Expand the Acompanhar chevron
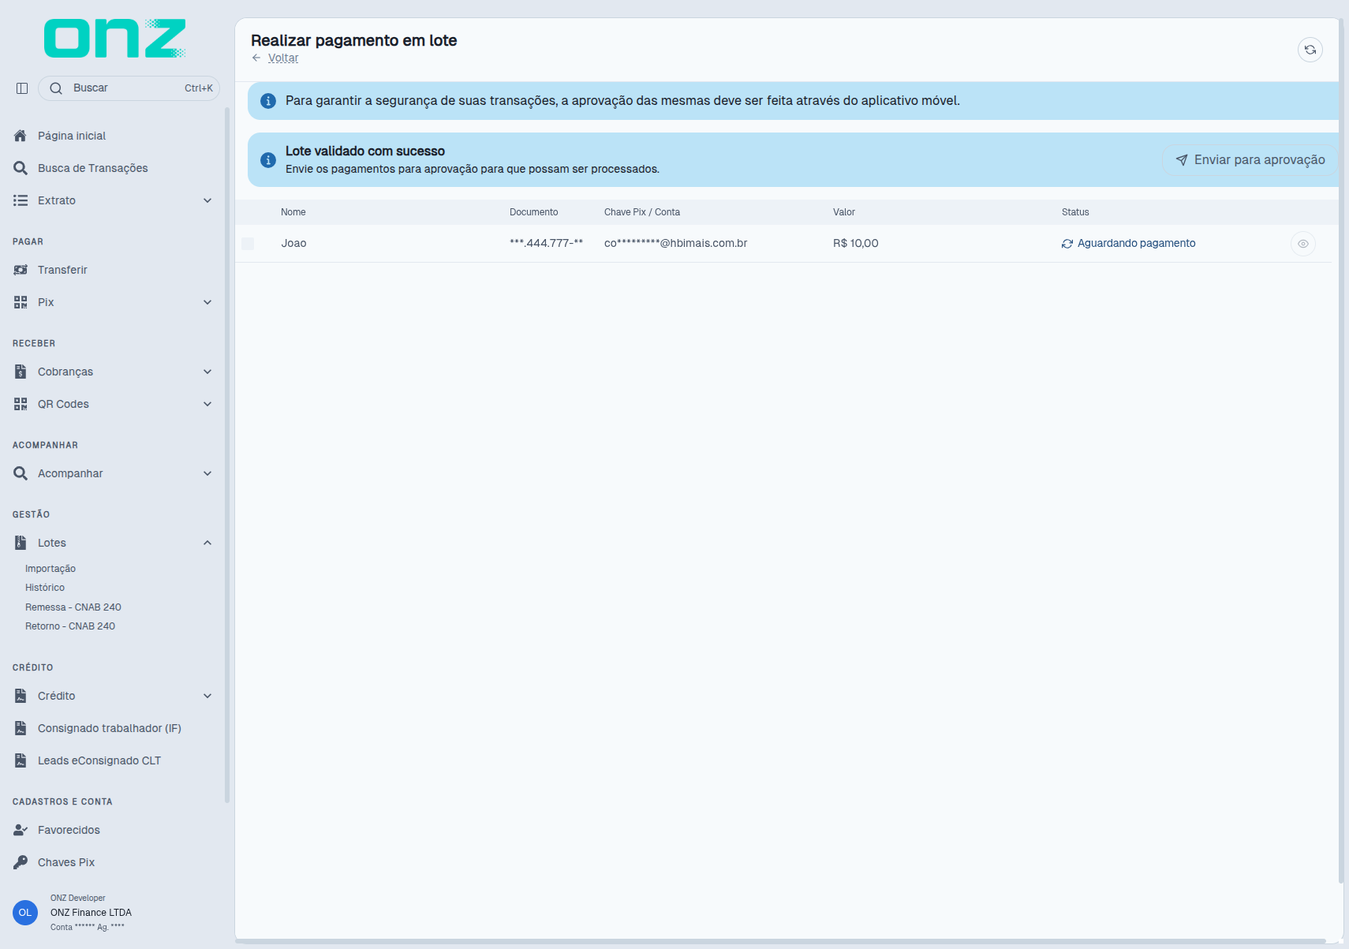 (x=207, y=473)
